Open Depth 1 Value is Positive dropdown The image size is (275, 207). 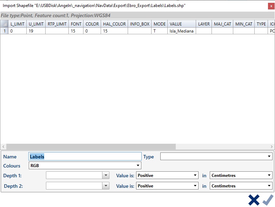coord(167,176)
